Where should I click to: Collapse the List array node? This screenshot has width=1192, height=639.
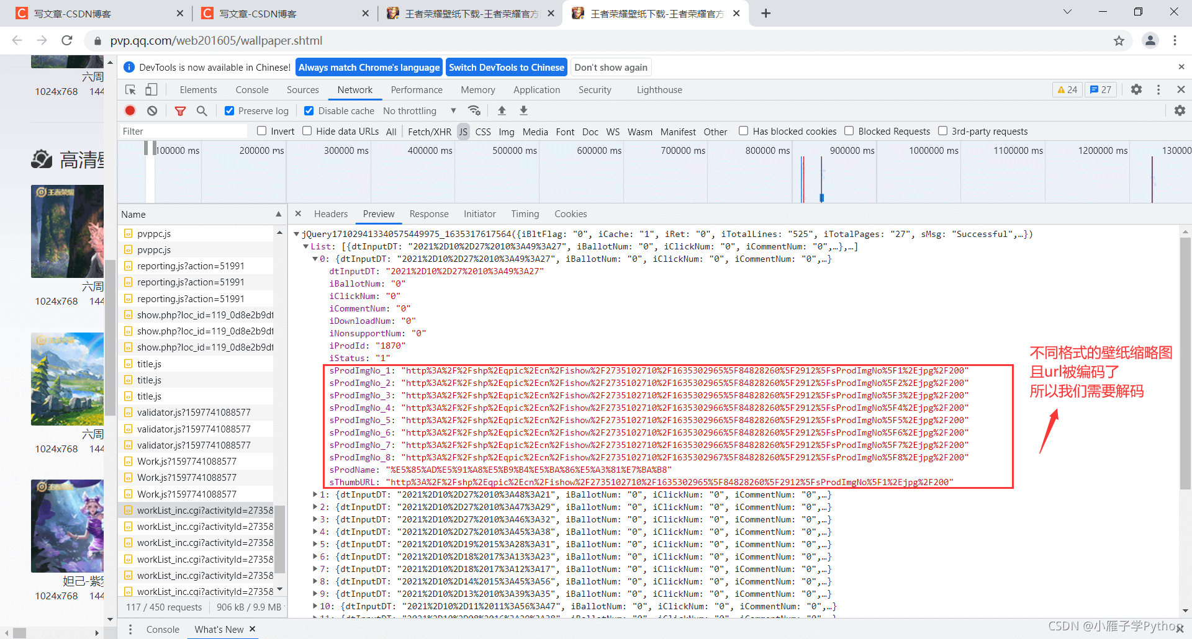[x=305, y=246]
